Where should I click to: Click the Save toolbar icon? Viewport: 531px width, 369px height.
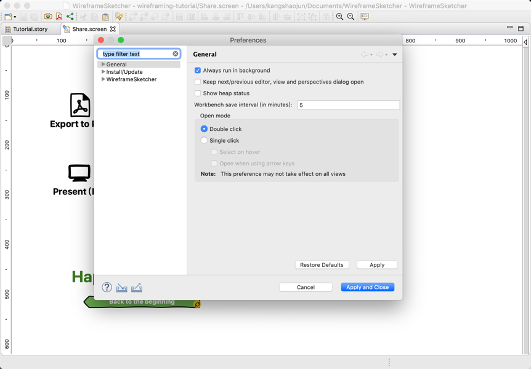pos(23,17)
